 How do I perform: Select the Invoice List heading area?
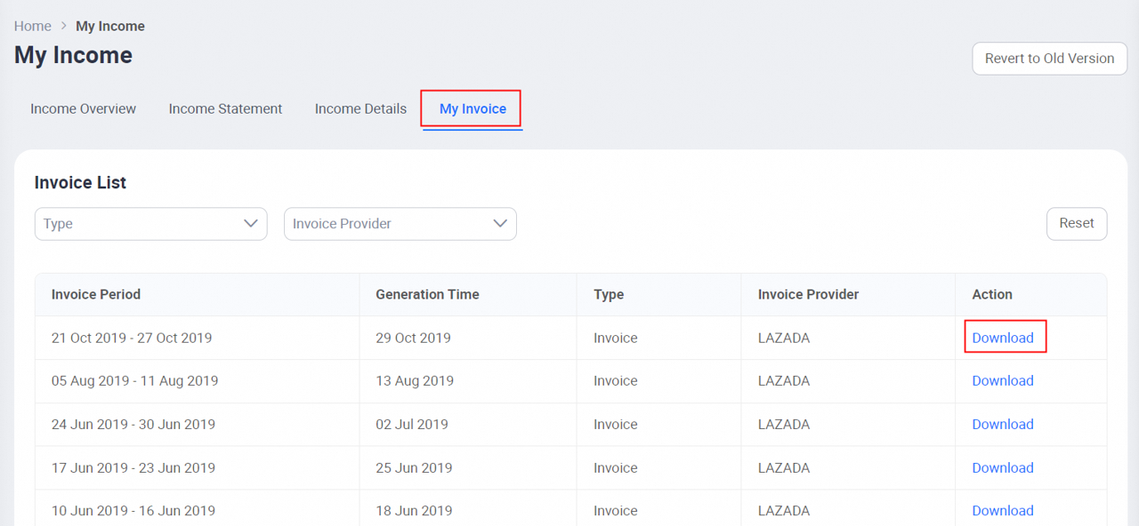point(80,182)
